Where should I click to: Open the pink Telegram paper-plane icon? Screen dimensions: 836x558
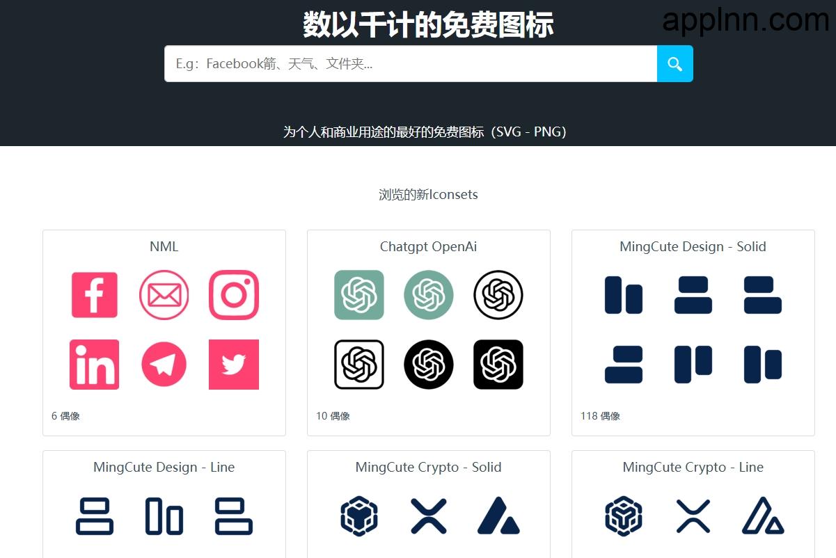[x=164, y=365]
